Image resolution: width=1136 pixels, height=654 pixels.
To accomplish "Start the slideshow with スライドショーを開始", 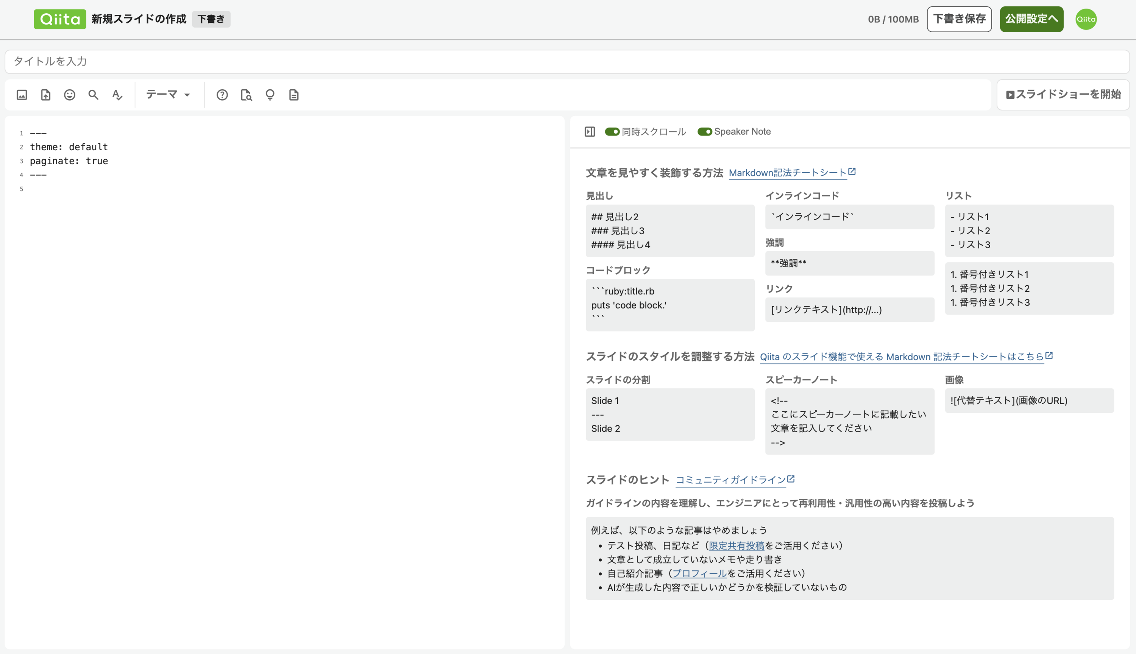I will pos(1063,95).
